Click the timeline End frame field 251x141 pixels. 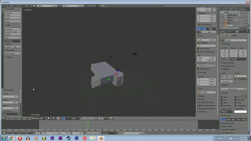click(64, 133)
